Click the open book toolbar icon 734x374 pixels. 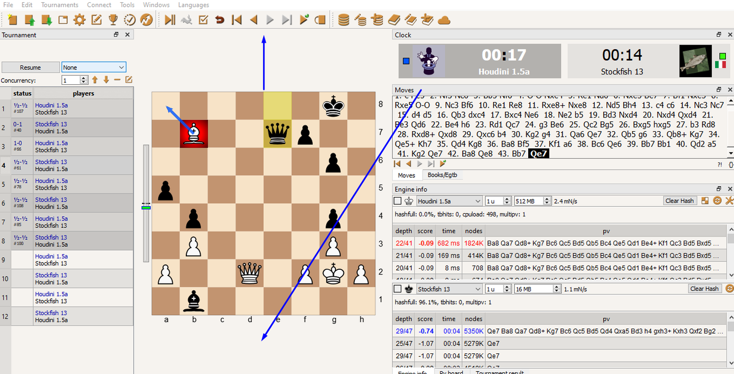point(394,19)
